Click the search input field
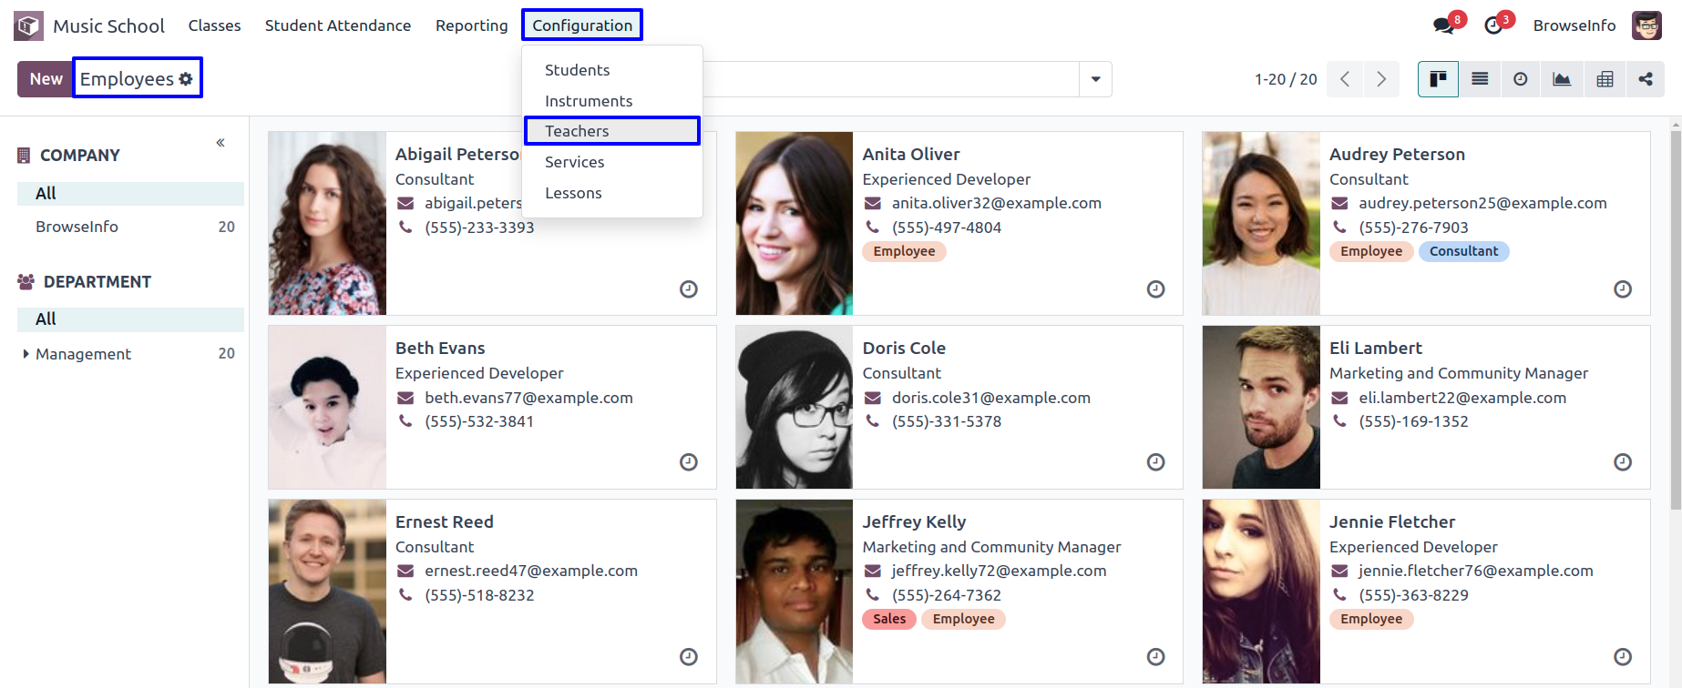1682x688 pixels. (890, 79)
